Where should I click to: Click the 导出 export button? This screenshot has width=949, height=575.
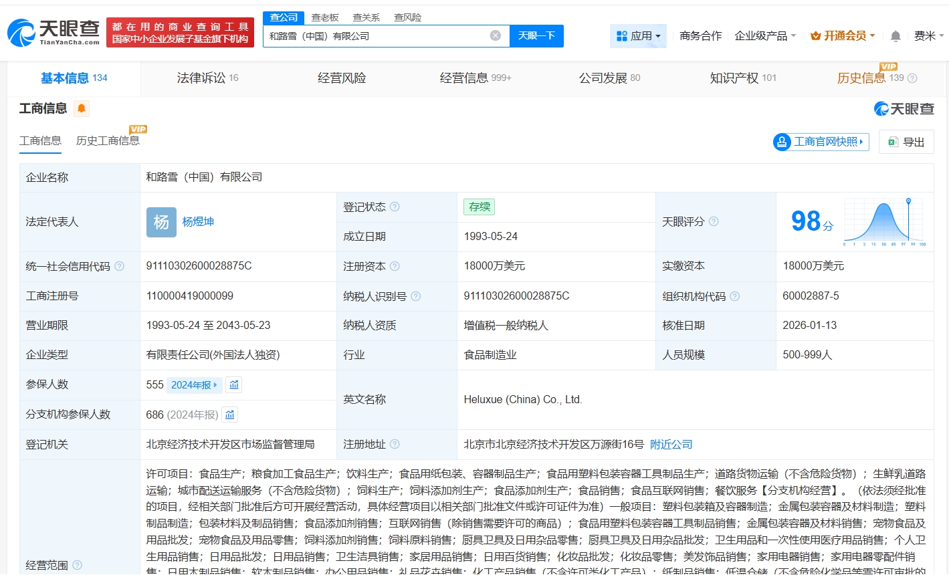click(906, 142)
